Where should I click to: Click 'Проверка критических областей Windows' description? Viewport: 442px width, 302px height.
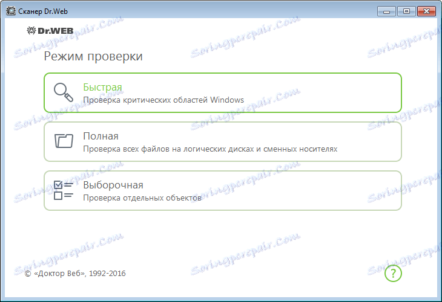(x=163, y=100)
